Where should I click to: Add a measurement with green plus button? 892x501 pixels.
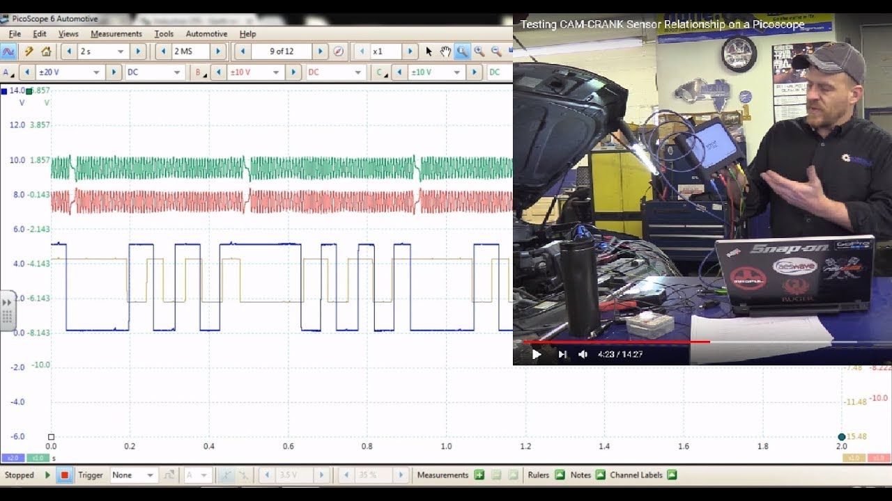(479, 475)
